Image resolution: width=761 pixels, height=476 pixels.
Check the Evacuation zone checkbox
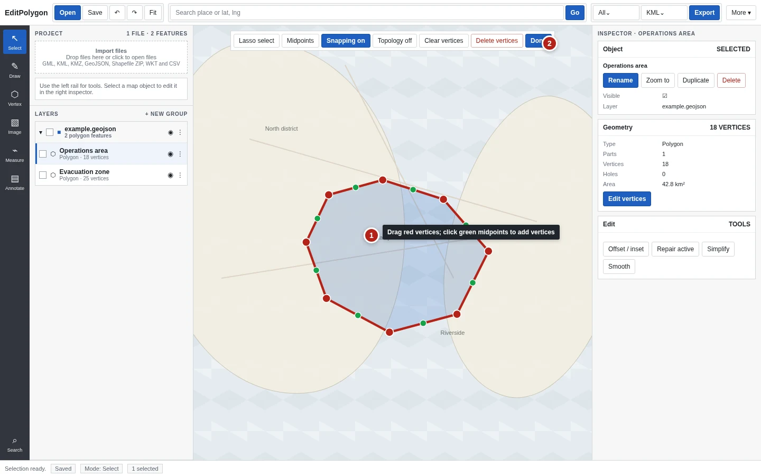[x=43, y=175]
